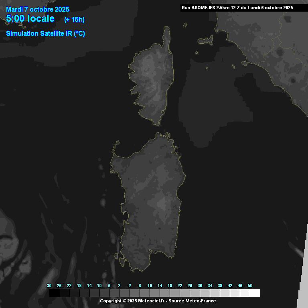Click the "Mardi 7 octobre 2025" date text
The height and width of the screenshot is (308, 308).
tap(37, 10)
